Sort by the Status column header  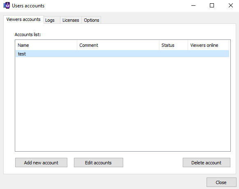[x=173, y=45]
